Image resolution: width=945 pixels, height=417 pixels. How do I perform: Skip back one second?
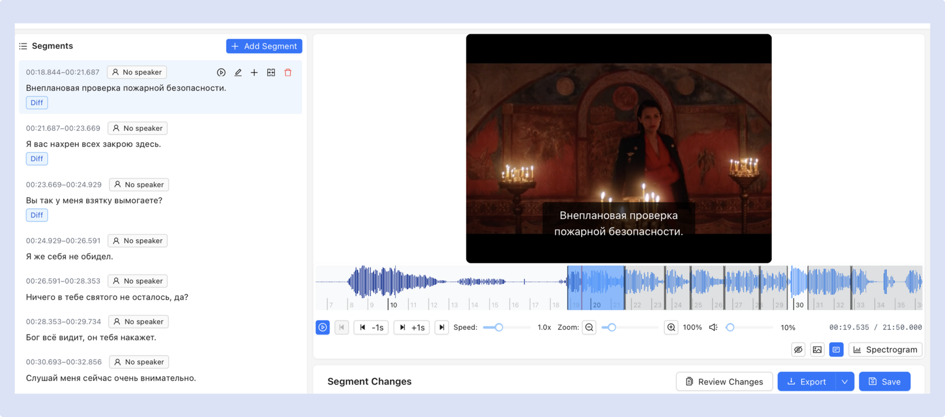(x=371, y=327)
